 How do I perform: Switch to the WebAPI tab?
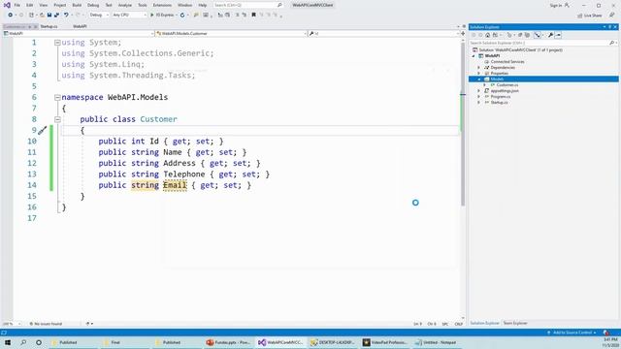click(80, 26)
